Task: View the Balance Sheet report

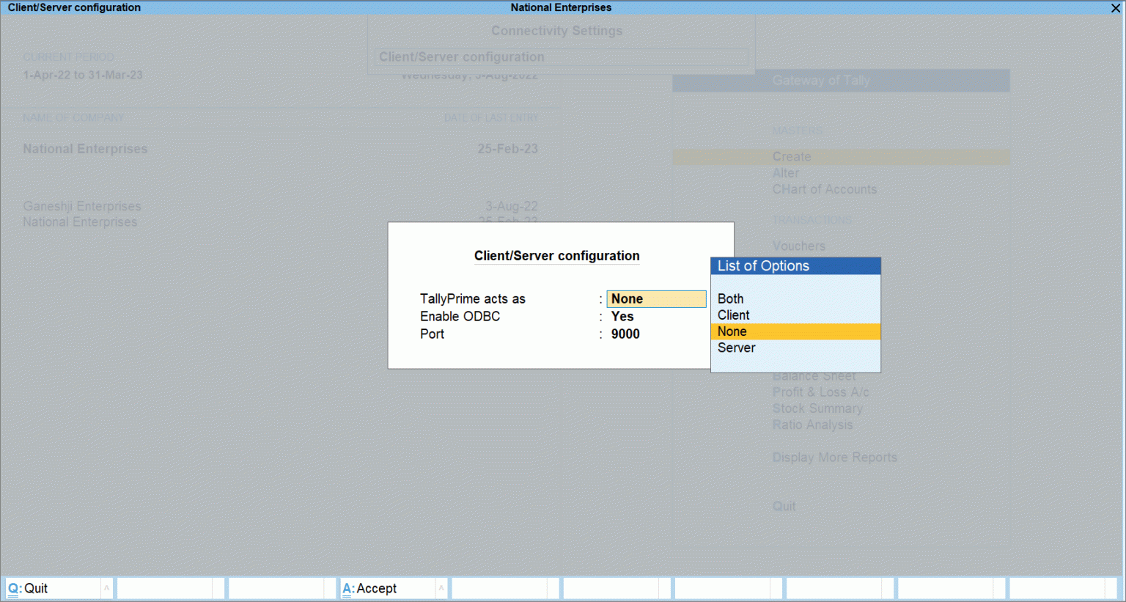Action: [814, 375]
